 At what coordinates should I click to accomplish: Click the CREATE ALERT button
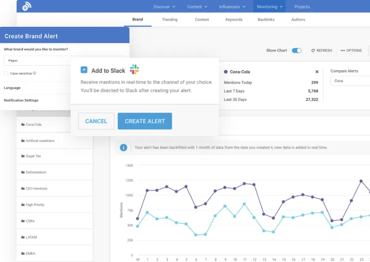[x=144, y=121]
